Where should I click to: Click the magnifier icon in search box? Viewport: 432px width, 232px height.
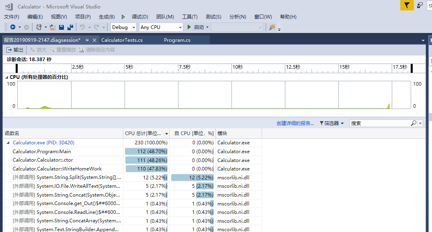(x=414, y=123)
